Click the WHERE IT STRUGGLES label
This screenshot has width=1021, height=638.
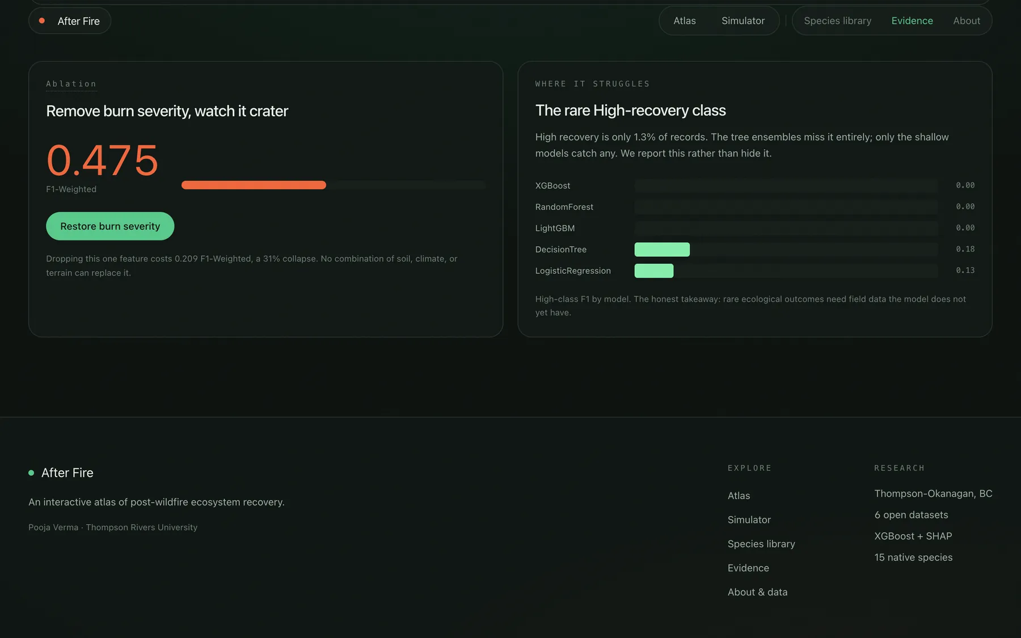pyautogui.click(x=592, y=84)
